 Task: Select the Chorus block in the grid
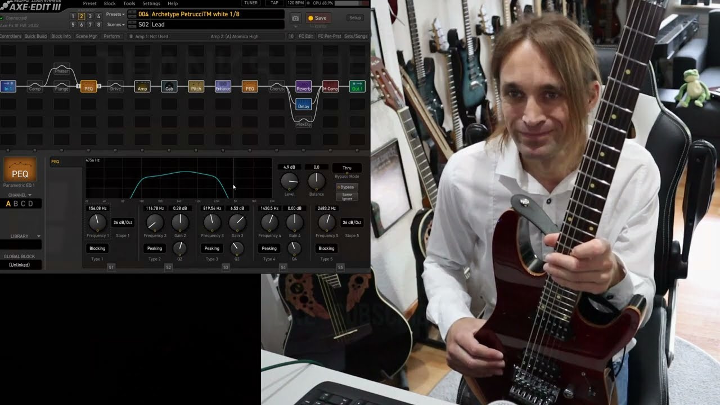(x=277, y=87)
